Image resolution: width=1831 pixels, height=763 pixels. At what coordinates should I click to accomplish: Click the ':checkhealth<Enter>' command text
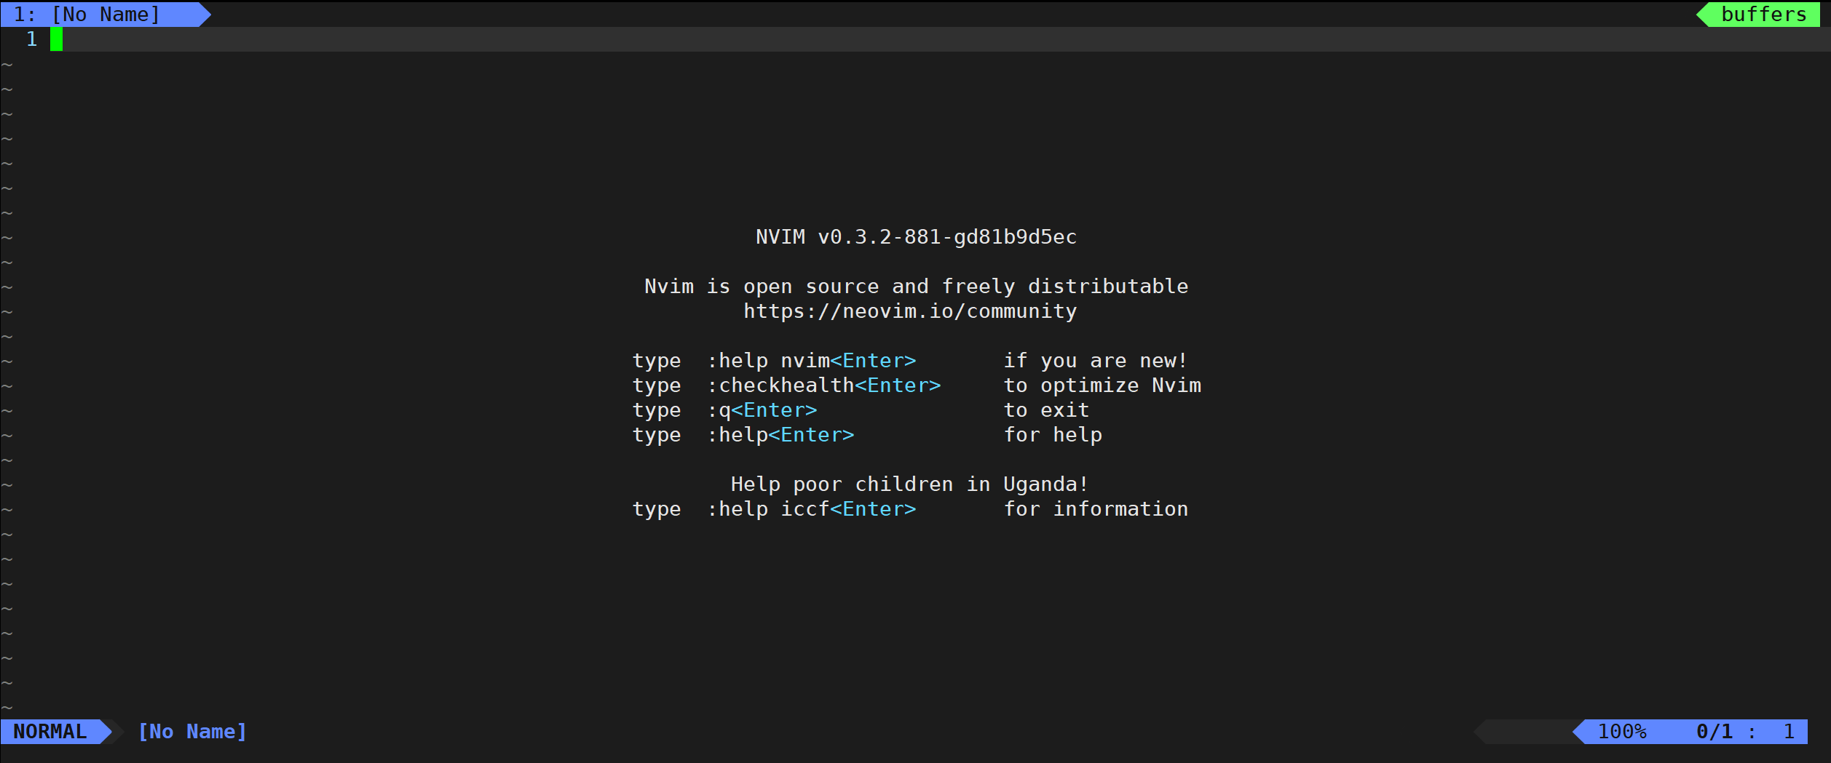(823, 386)
